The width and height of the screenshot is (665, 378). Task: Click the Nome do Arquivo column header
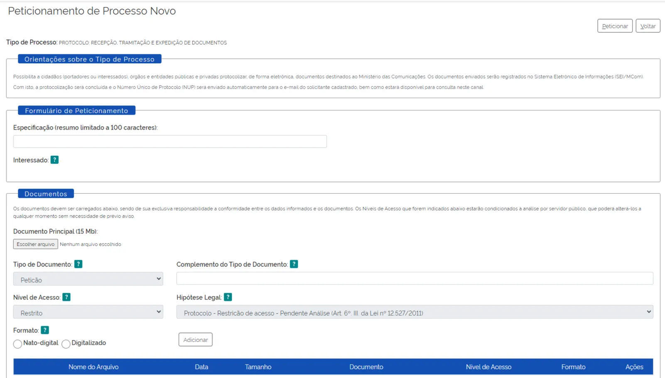coord(93,367)
